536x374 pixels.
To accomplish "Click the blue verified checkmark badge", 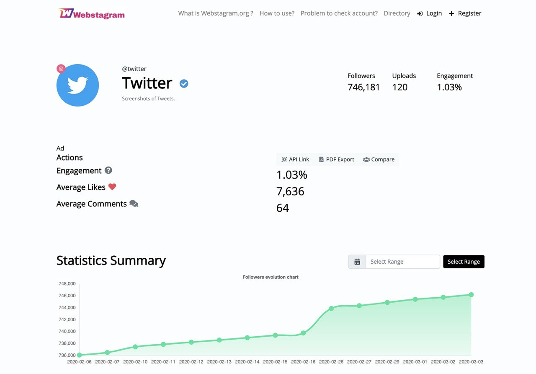I will click(184, 84).
